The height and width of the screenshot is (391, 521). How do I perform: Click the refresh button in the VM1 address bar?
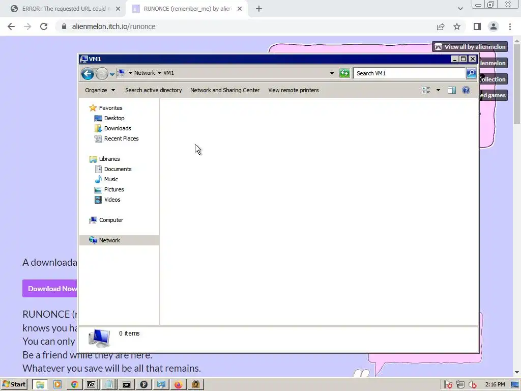coord(344,73)
